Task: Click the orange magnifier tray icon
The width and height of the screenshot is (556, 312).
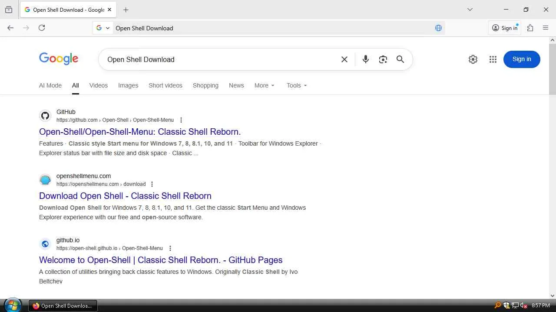Action: point(498,305)
